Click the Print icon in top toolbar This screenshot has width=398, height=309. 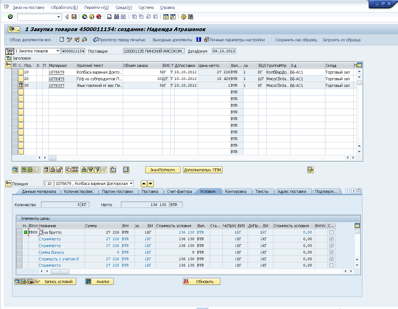click(109, 17)
